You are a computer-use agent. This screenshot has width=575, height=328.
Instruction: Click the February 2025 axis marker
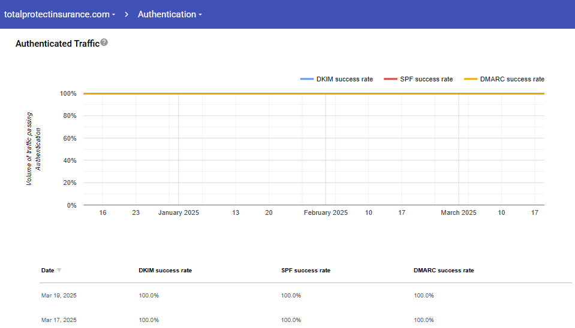click(326, 212)
